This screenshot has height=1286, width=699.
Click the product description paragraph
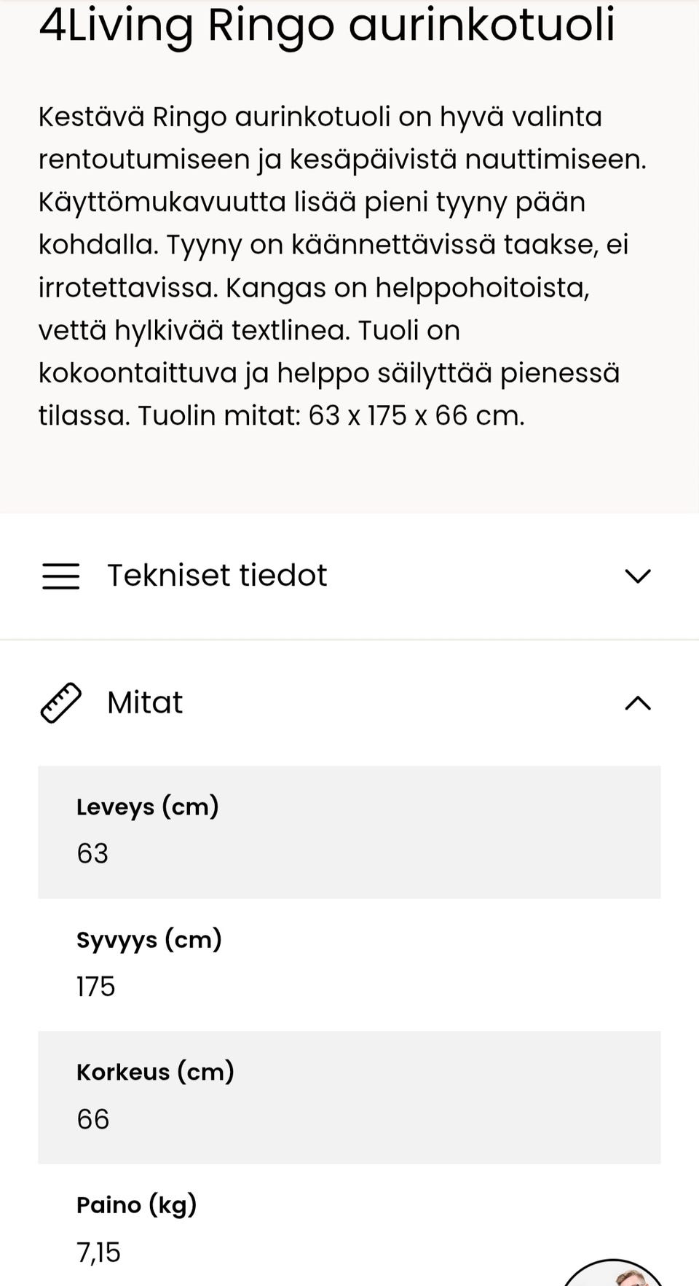click(342, 267)
